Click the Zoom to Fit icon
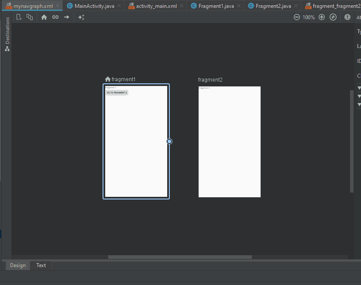Image resolution: width=361 pixels, height=285 pixels. (x=333, y=17)
